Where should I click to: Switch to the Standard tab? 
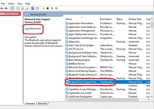[42, 104]
